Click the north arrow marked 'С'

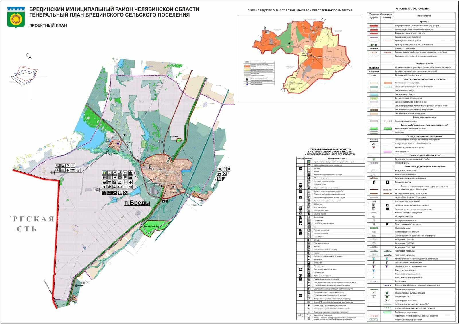point(30,76)
